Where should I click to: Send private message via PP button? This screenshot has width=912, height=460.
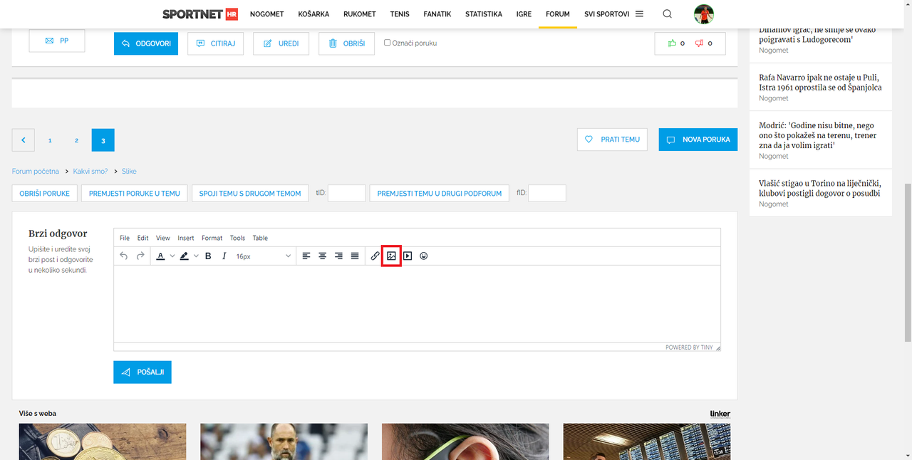click(57, 41)
